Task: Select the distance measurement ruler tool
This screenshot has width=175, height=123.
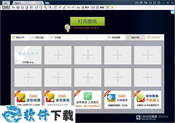Action: [78, 8]
